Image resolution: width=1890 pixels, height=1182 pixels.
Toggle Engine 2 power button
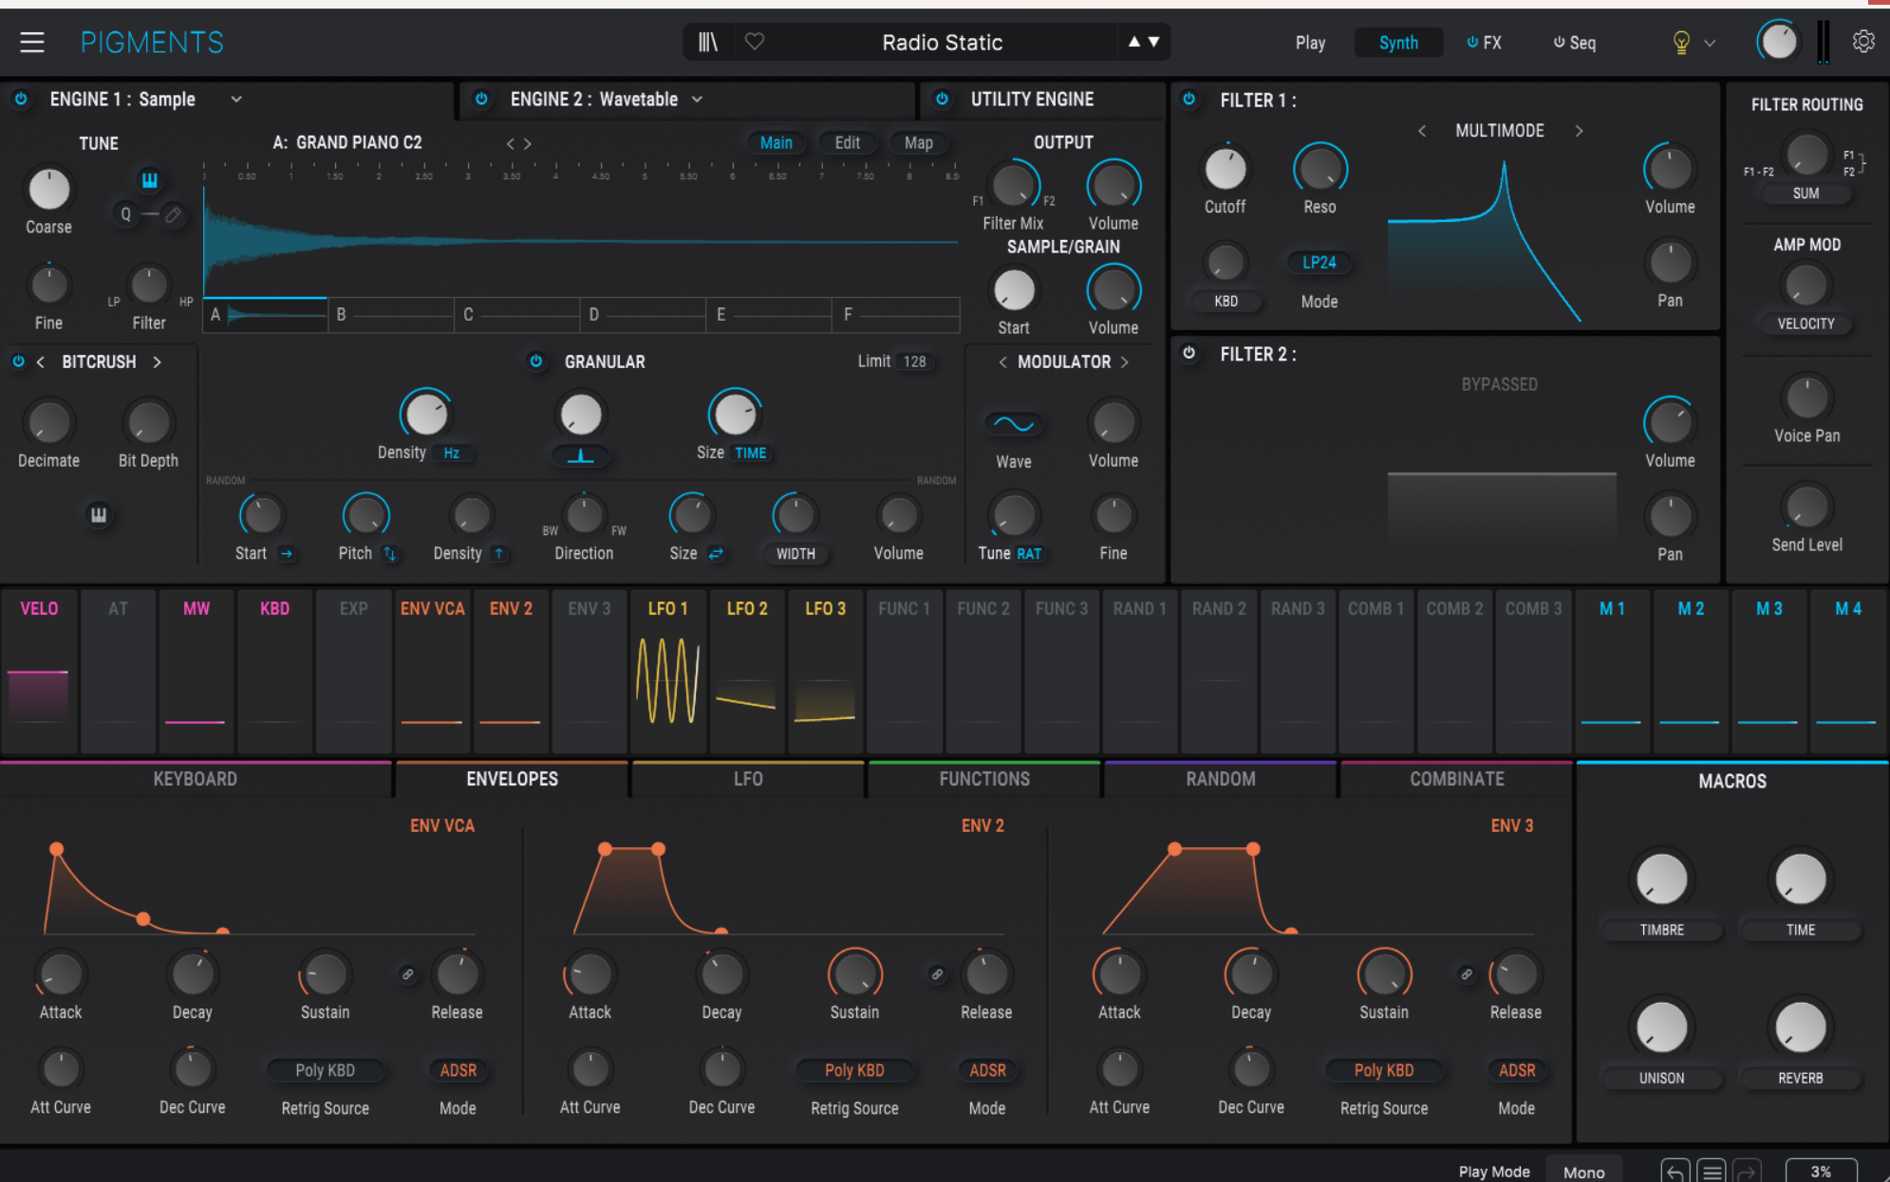coord(481,99)
